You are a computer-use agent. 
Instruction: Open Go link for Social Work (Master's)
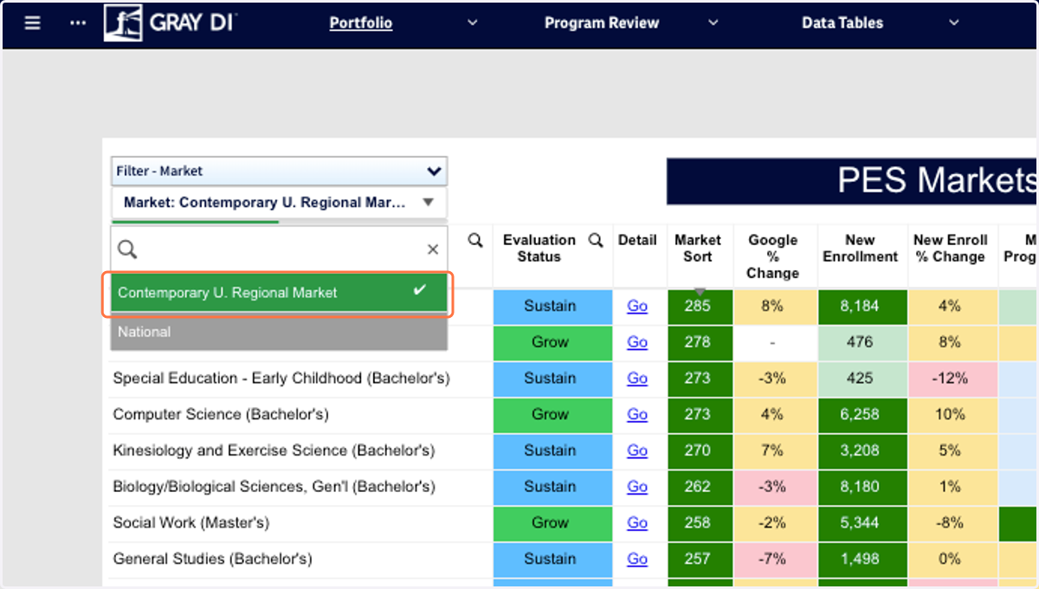(x=637, y=523)
